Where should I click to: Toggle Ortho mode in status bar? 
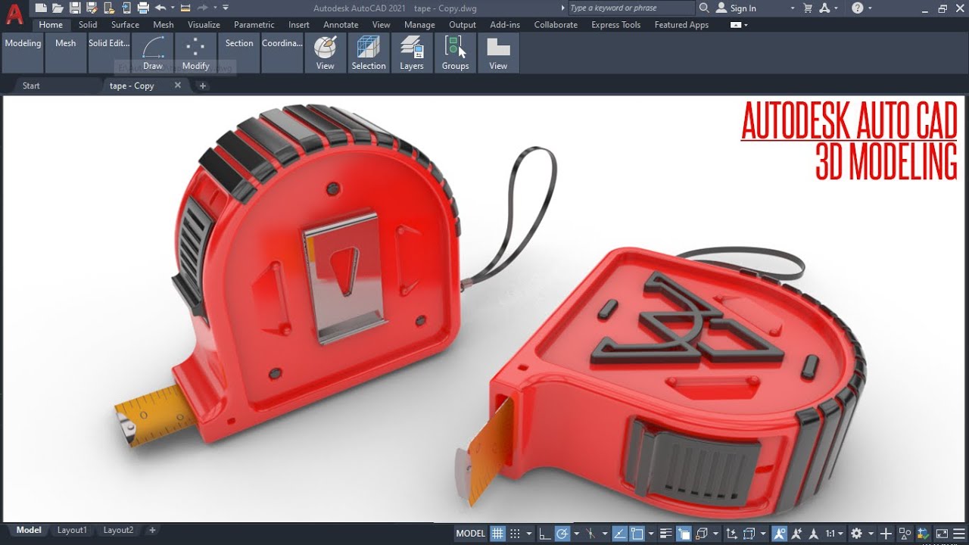tap(544, 533)
